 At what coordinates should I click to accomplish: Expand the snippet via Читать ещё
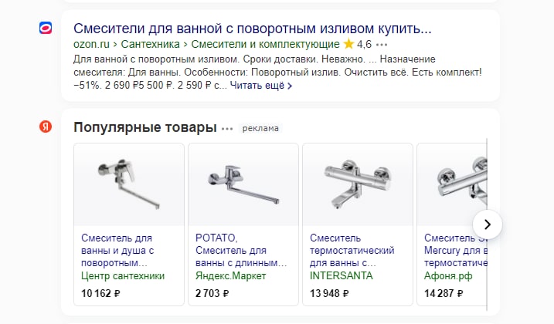pyautogui.click(x=260, y=86)
